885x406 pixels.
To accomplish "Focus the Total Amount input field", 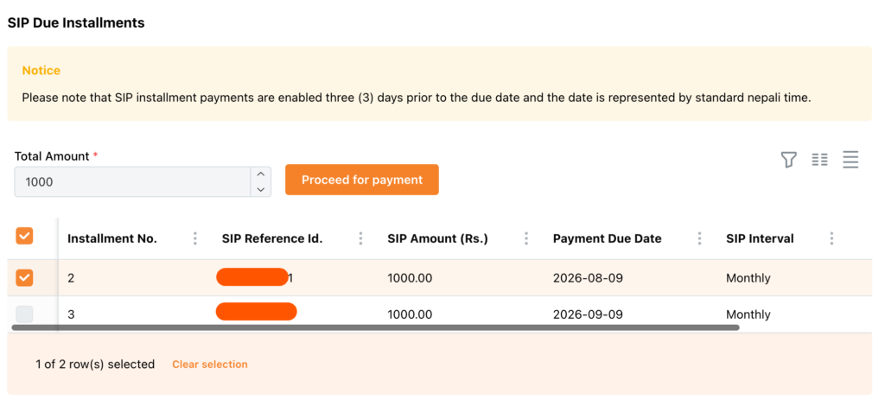I will tap(132, 182).
